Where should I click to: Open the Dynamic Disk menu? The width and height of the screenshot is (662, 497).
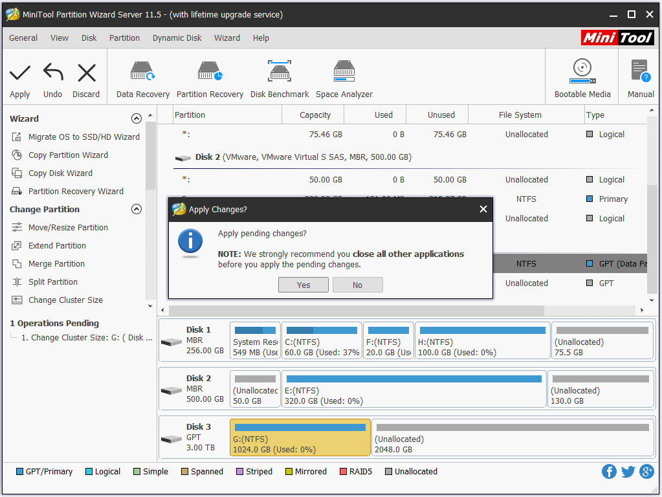[177, 38]
